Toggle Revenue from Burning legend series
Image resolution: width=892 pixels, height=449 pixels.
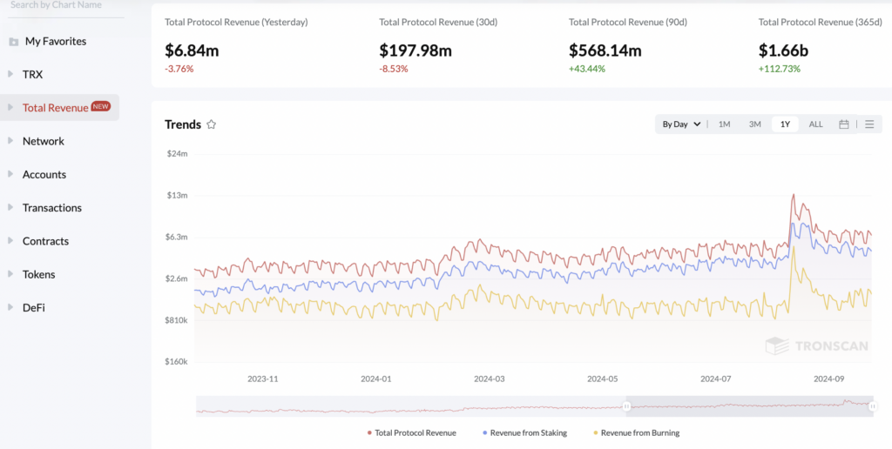coord(636,432)
